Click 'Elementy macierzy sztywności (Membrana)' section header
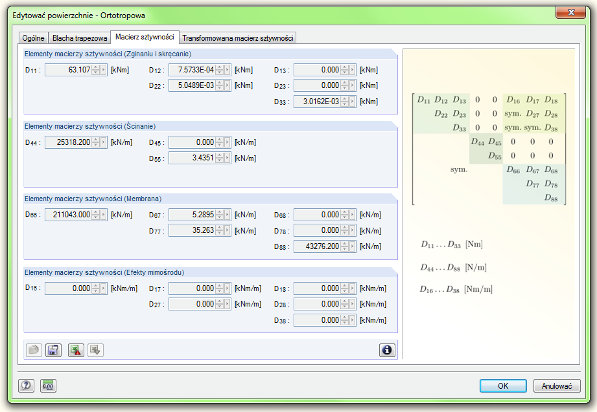Image resolution: width=597 pixels, height=412 pixels. point(93,199)
